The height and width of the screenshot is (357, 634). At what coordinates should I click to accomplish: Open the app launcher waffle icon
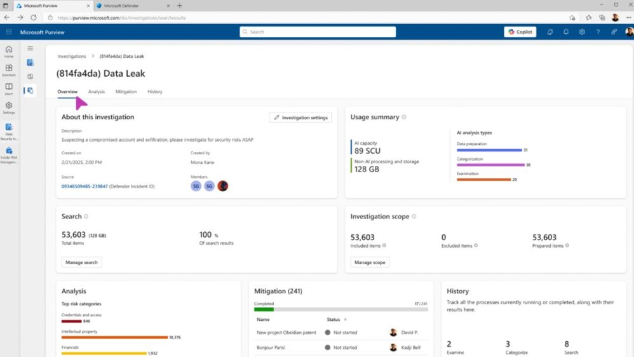pos(9,32)
